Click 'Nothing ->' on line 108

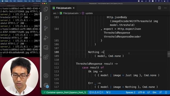coord(96,52)
